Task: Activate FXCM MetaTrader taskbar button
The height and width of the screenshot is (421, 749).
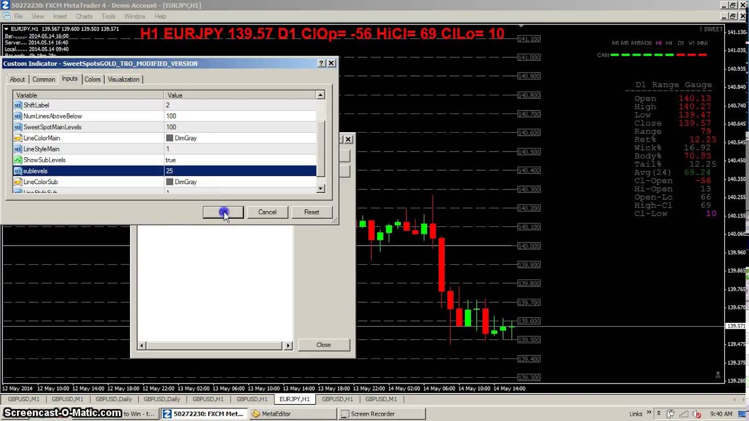Action: [203, 413]
